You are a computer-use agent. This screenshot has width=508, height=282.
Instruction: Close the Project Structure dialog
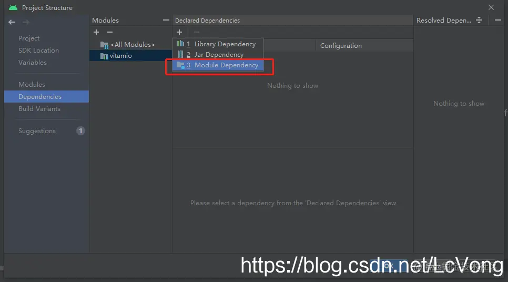coord(491,7)
